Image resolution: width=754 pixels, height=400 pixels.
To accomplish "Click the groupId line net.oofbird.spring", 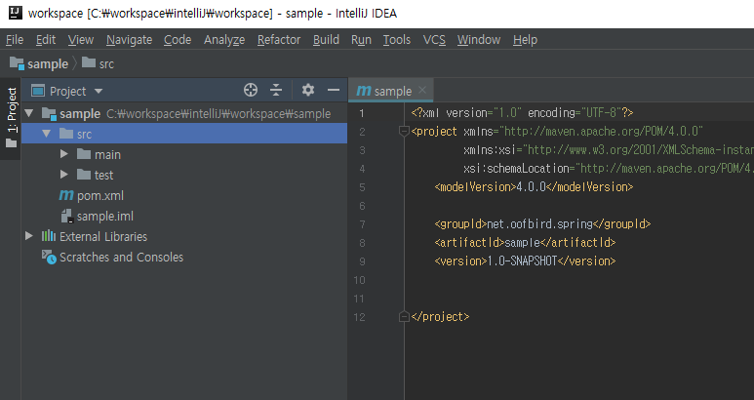I will [542, 224].
